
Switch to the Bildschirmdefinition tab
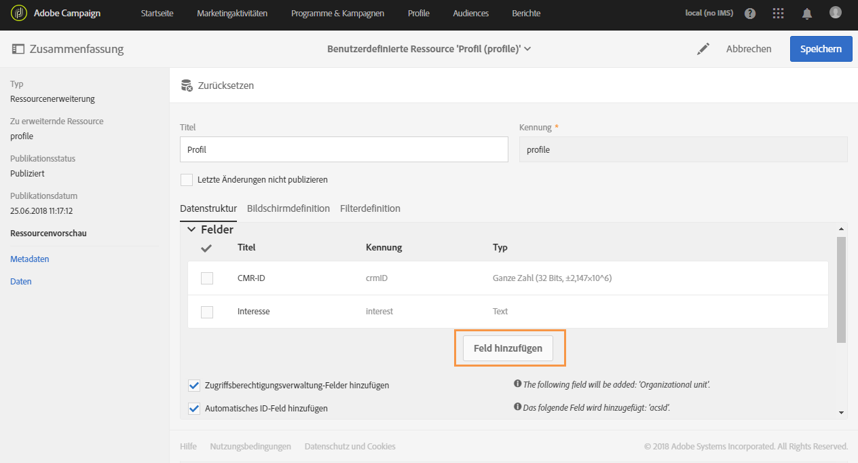point(288,208)
